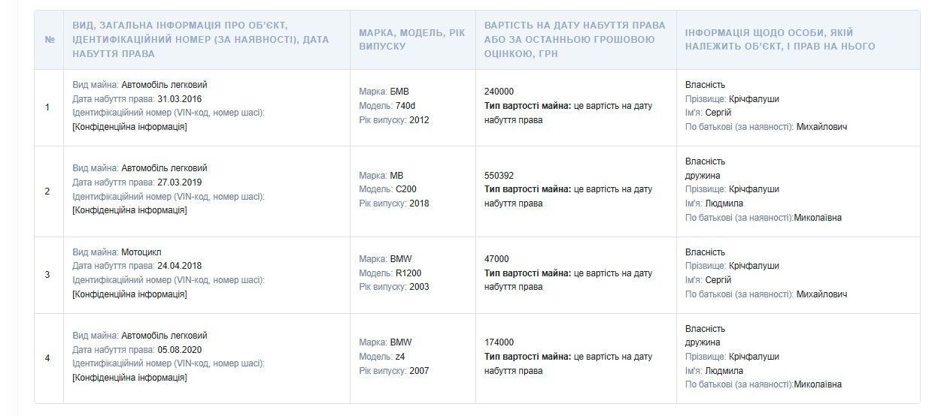This screenshot has height=416, width=929.
Task: Click header 'Інформація щодо особи'
Action: click(798, 40)
